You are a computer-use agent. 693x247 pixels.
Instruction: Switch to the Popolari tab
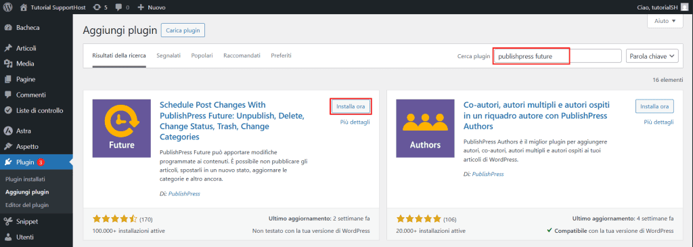(x=202, y=55)
